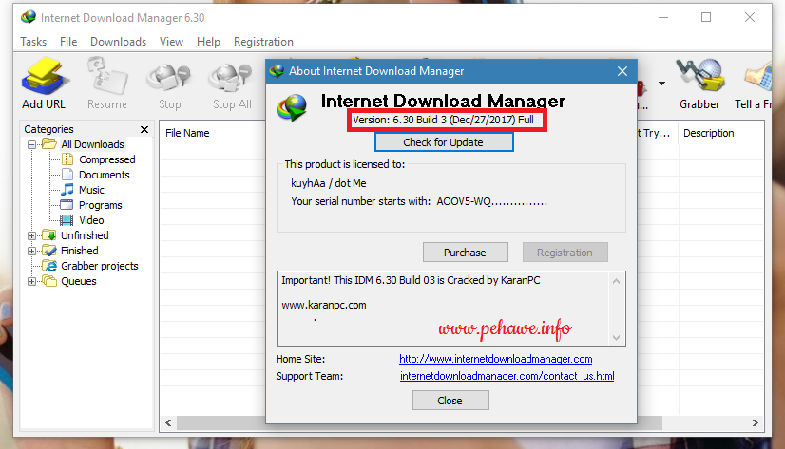The image size is (785, 449).
Task: Click the left arrow of the horizontal scrollbar
Action: coord(169,423)
